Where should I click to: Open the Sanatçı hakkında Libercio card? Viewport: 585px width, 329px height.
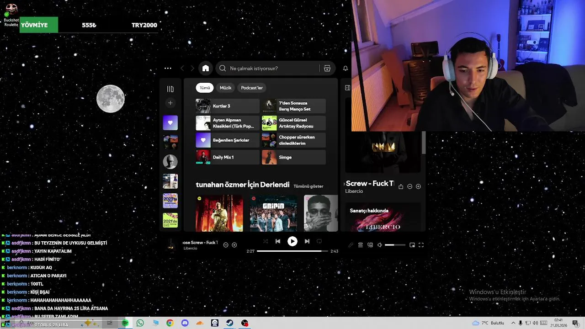click(x=383, y=218)
